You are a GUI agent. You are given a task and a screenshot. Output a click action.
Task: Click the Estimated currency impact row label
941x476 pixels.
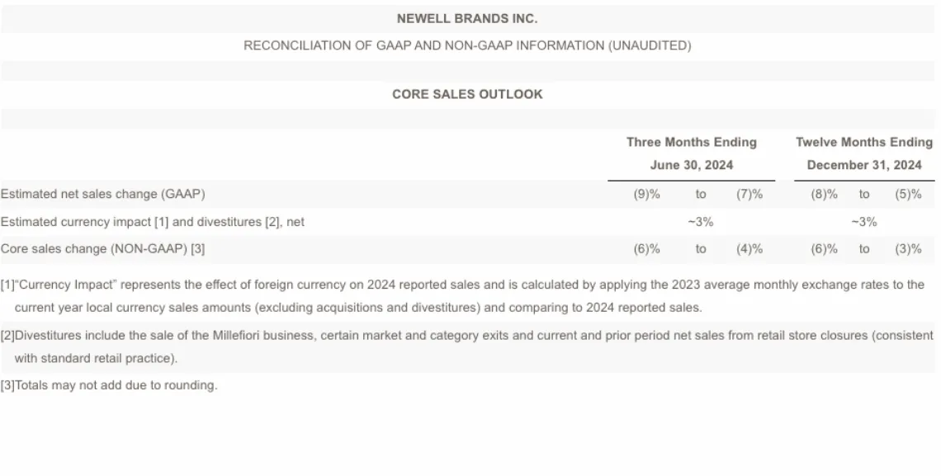pos(153,222)
